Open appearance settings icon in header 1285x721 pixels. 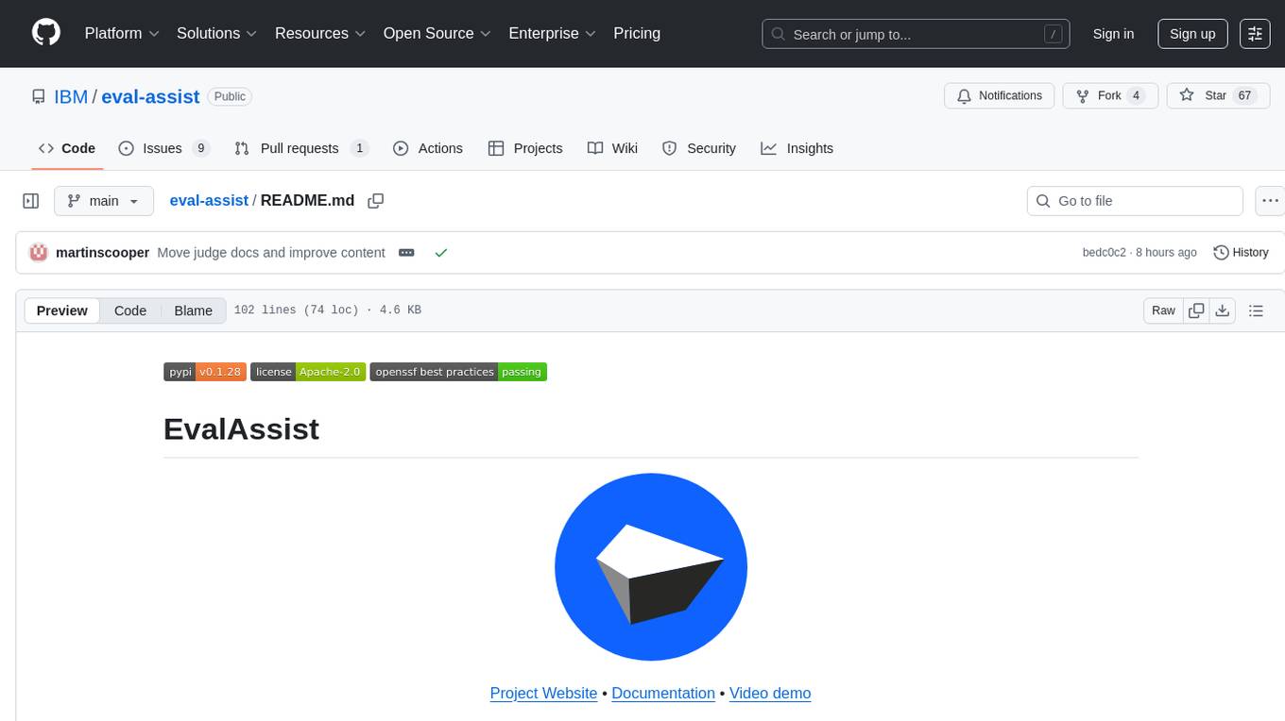tap(1255, 34)
